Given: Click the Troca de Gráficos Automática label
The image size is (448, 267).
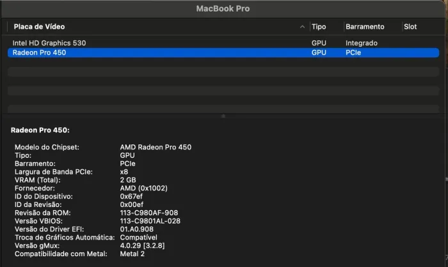Looking at the screenshot, I should (65, 238).
